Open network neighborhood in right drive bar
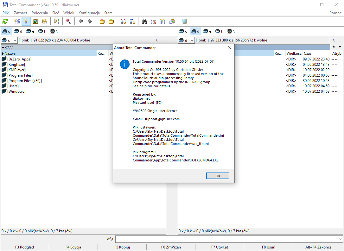The height and width of the screenshot is (251, 344). [231, 31]
